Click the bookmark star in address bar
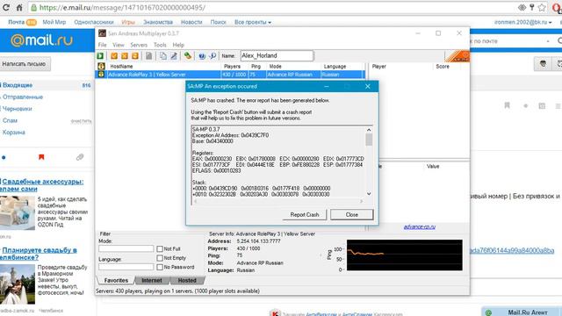Image resolution: width=562 pixels, height=316 pixels. 542,7
